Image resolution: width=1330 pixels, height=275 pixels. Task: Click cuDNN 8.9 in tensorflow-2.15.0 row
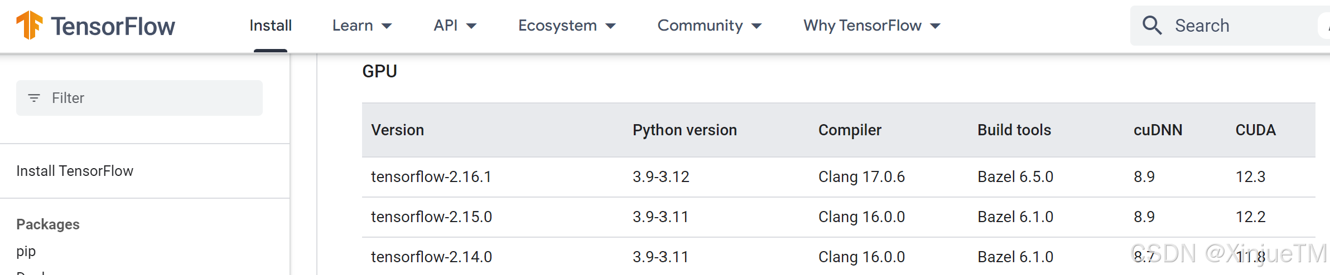[x=1144, y=217]
